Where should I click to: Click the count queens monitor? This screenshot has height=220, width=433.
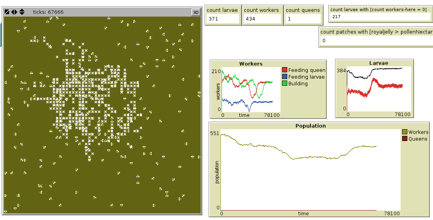tap(303, 15)
